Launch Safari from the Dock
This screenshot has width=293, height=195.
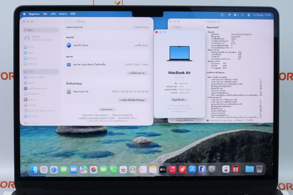(54, 170)
